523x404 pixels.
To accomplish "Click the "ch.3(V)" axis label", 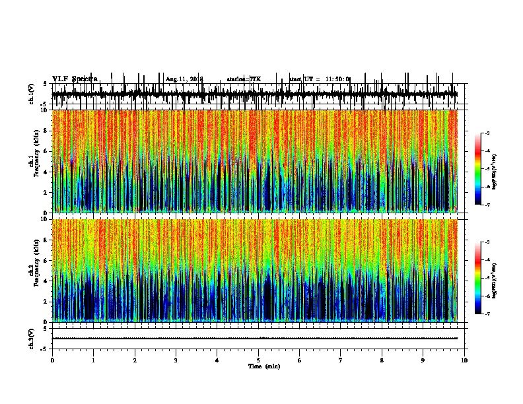I will pyautogui.click(x=32, y=339).
